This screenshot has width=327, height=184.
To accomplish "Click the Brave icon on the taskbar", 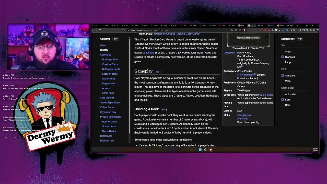I will tap(211, 150).
